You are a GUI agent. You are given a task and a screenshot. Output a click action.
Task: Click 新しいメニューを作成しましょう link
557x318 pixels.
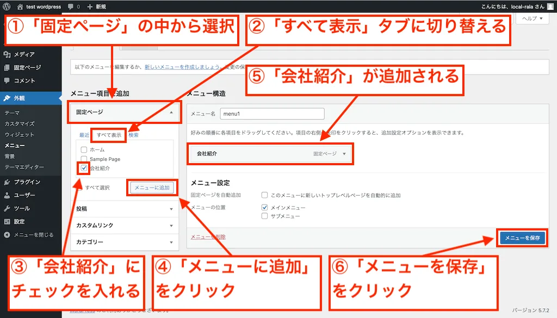(x=182, y=67)
